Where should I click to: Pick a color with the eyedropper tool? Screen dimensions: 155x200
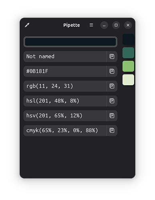point(27,25)
